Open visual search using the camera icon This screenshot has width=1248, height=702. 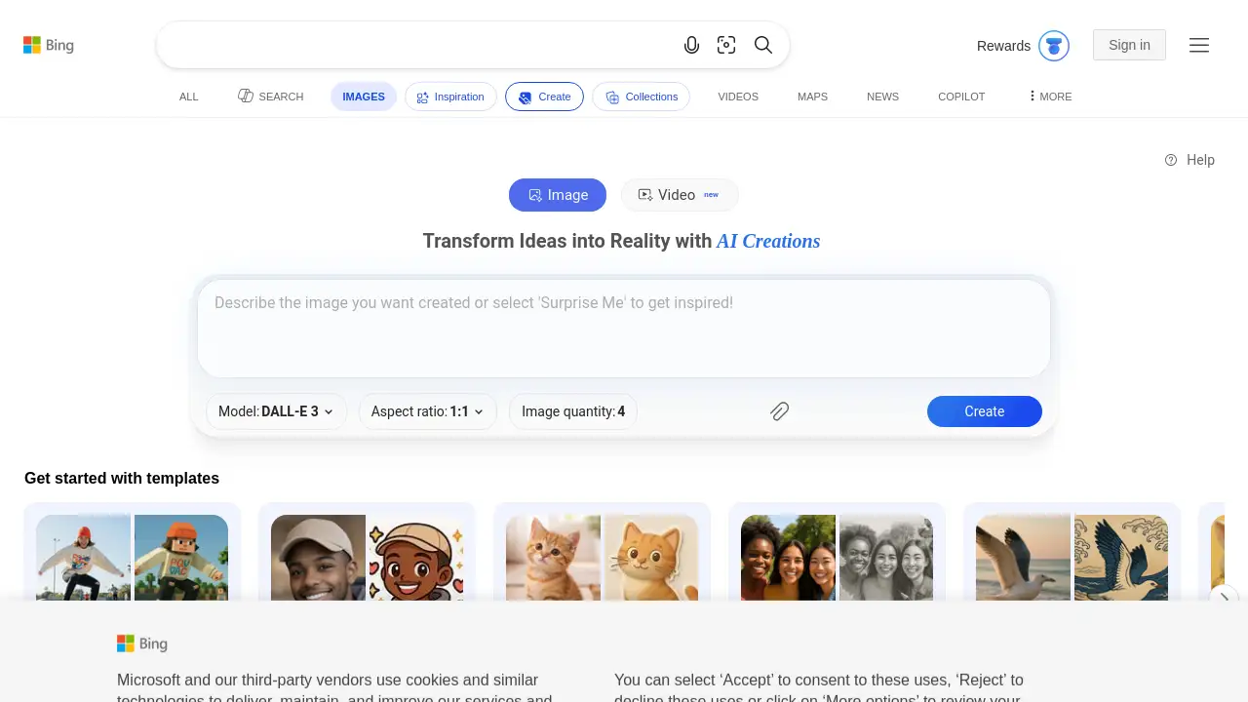(x=726, y=45)
